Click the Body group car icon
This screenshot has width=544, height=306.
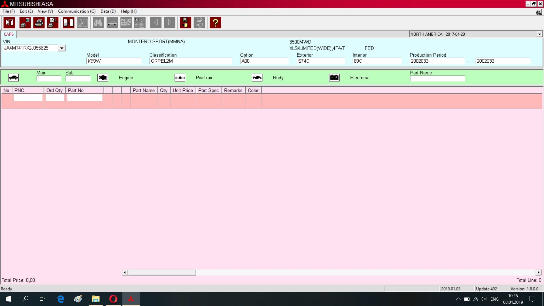click(x=257, y=78)
